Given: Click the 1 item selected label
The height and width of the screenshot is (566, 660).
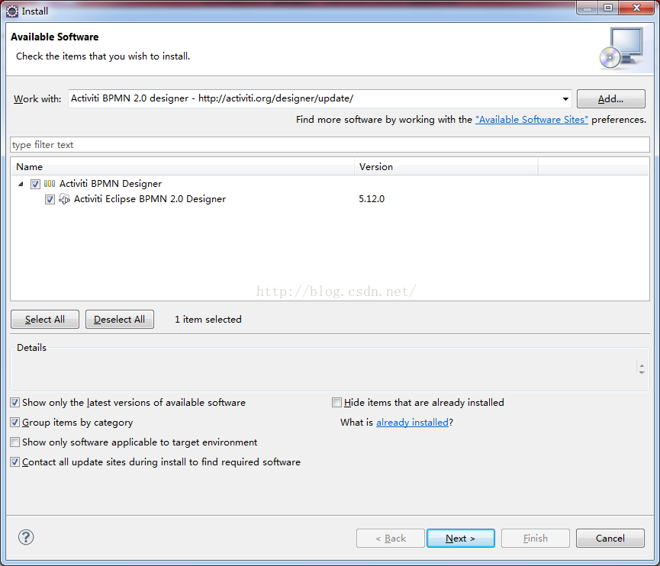Looking at the screenshot, I should [208, 320].
